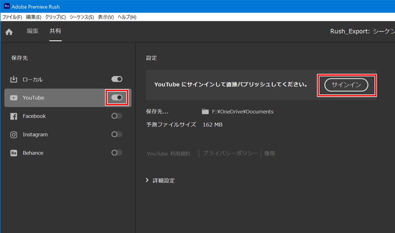Select the YouTube row label

click(34, 98)
